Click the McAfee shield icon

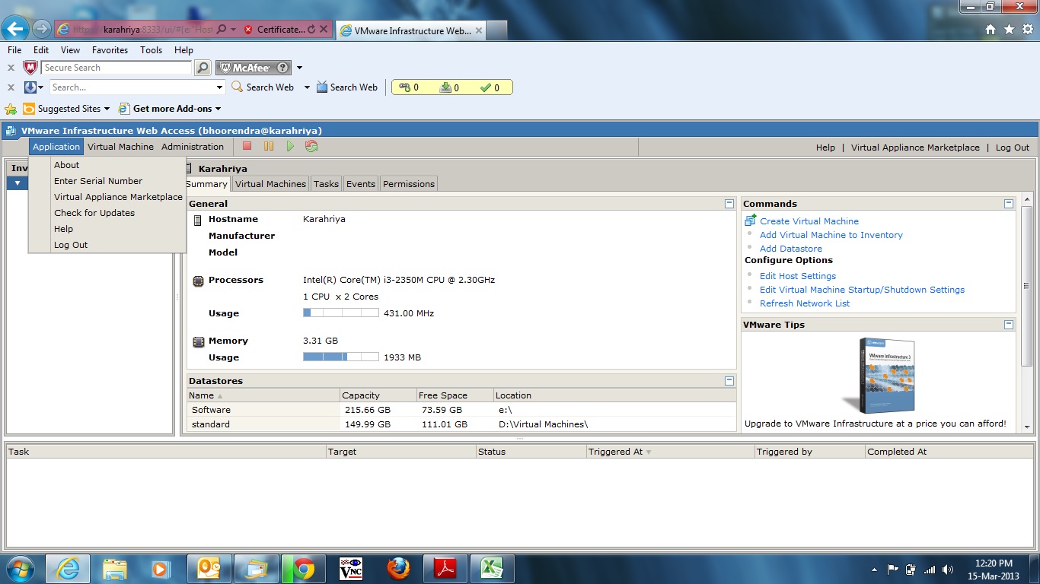(30, 68)
